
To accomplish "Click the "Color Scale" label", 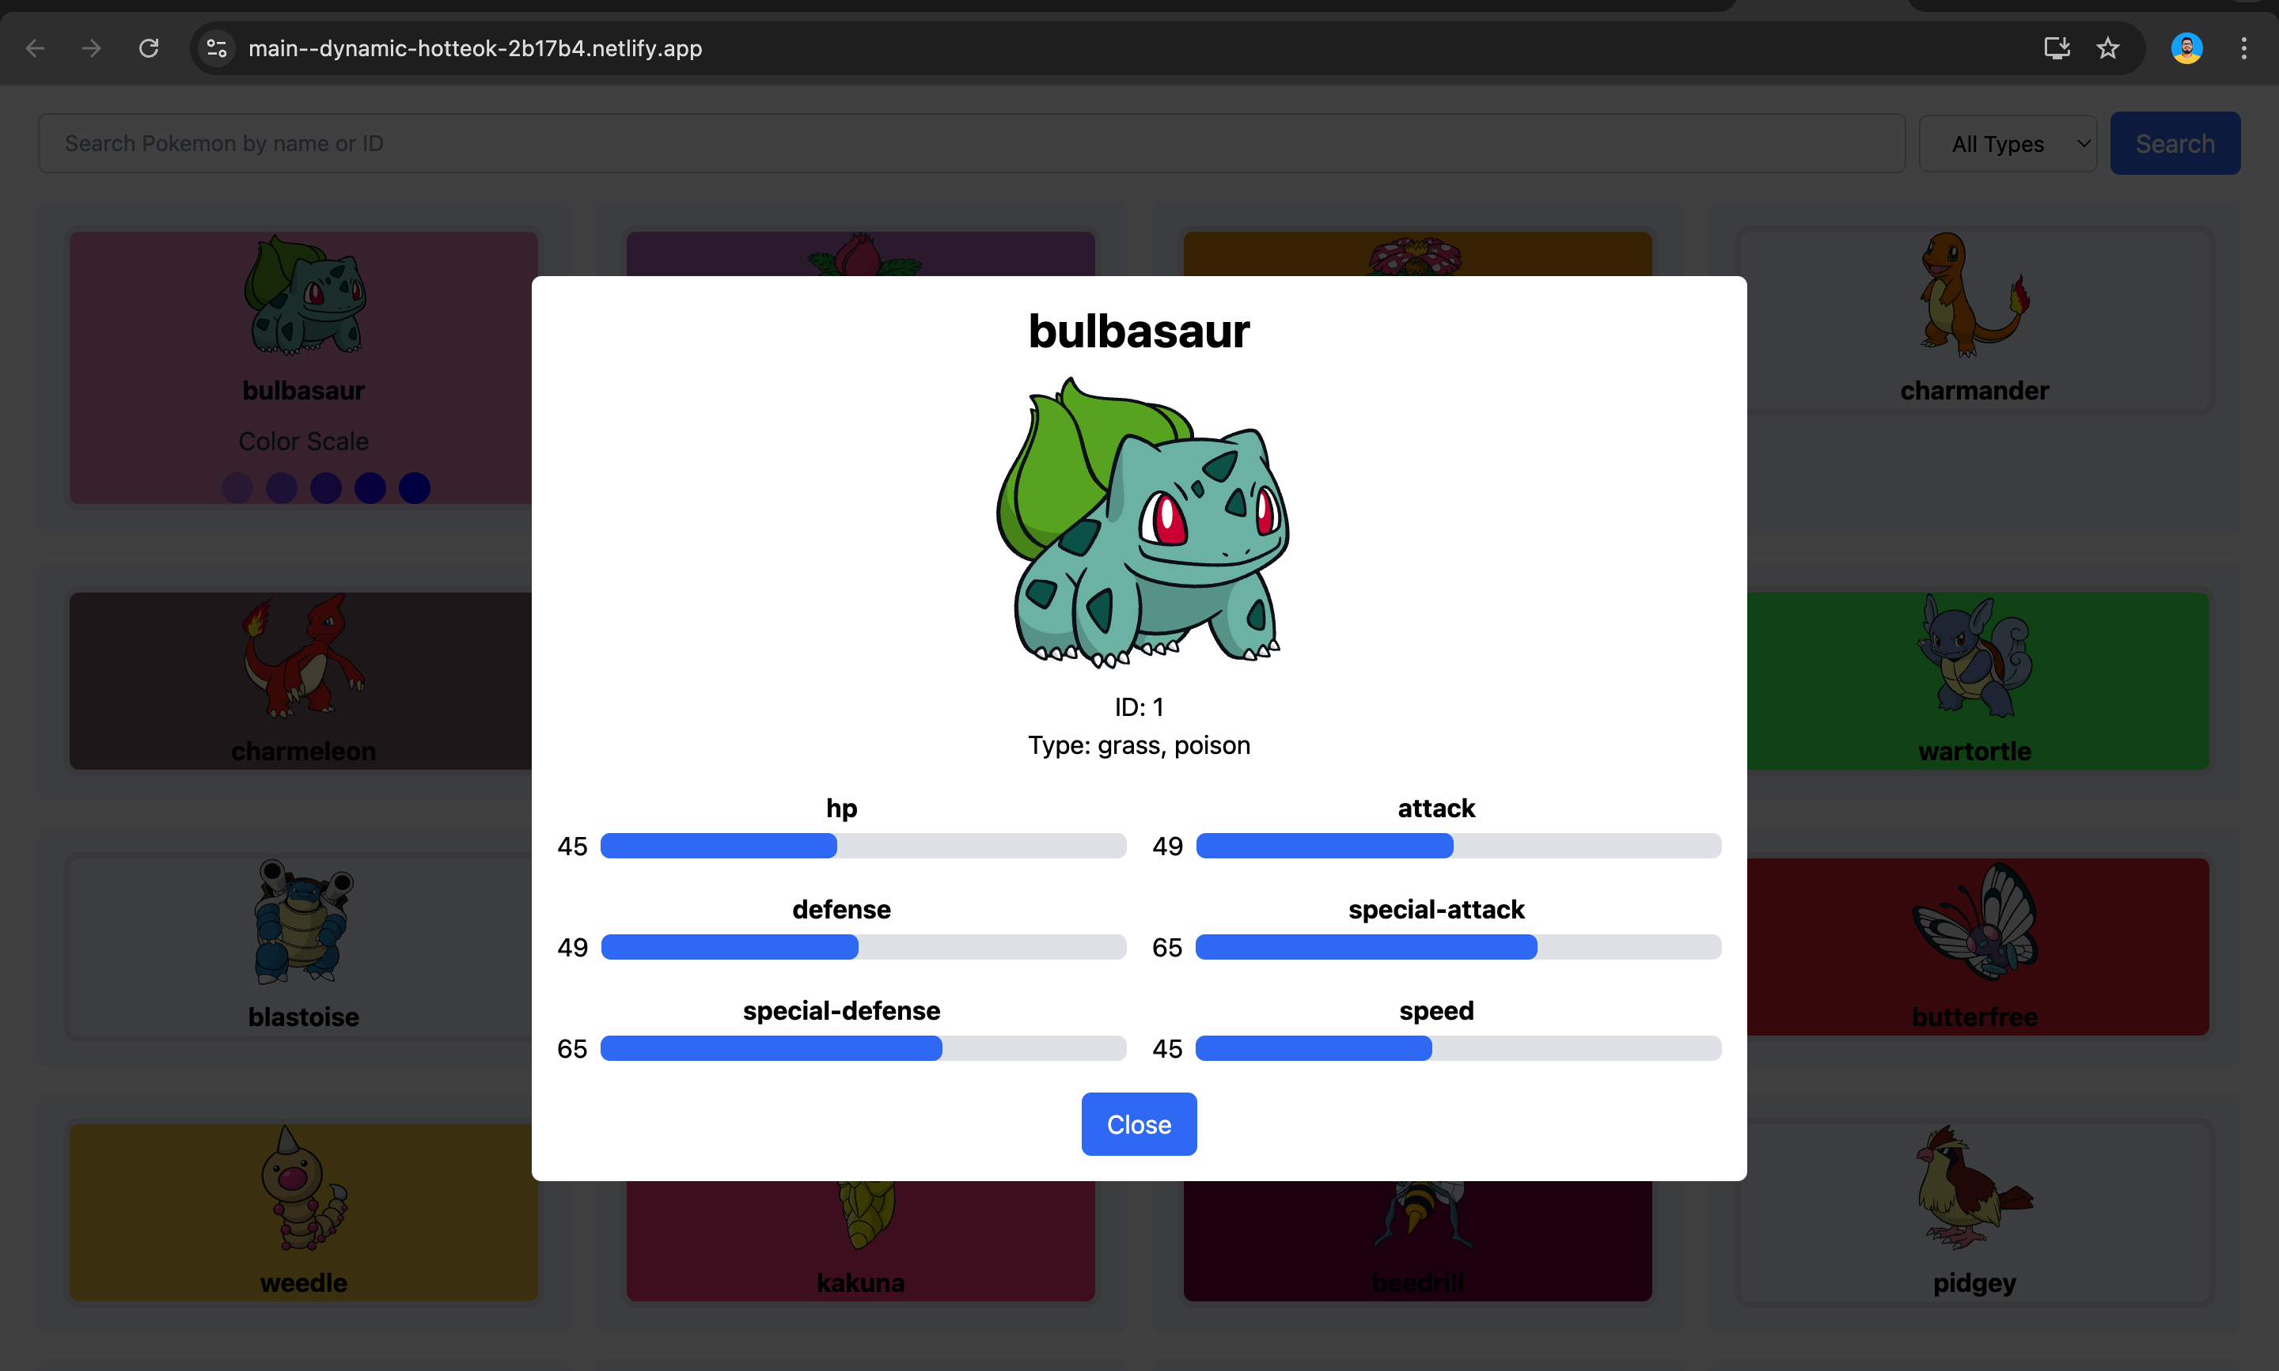I will click(x=304, y=441).
